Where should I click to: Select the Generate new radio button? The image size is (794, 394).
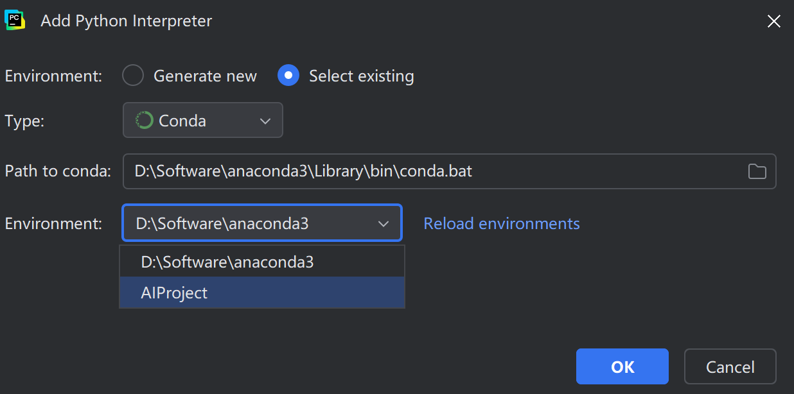133,76
